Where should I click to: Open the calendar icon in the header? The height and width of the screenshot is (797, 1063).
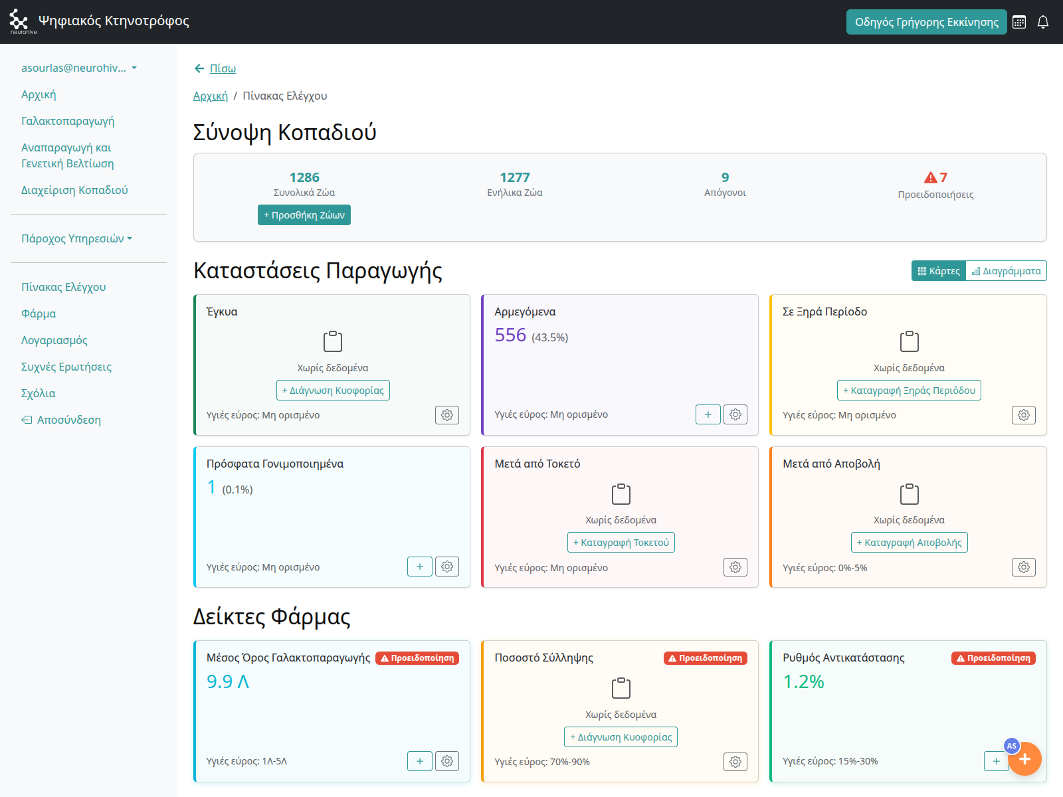coord(1018,22)
